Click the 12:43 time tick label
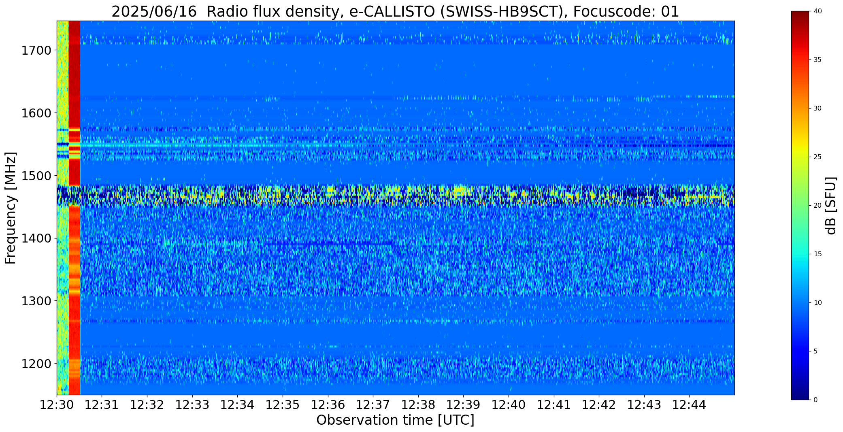Screen dimensions: 843x432 pyautogui.click(x=644, y=405)
